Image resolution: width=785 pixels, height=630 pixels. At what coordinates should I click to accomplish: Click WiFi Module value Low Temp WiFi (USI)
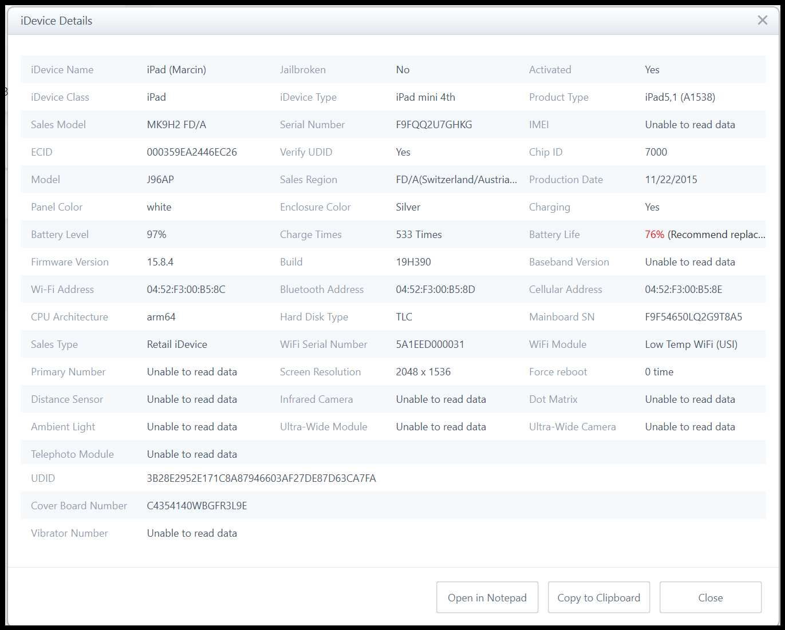pos(691,344)
